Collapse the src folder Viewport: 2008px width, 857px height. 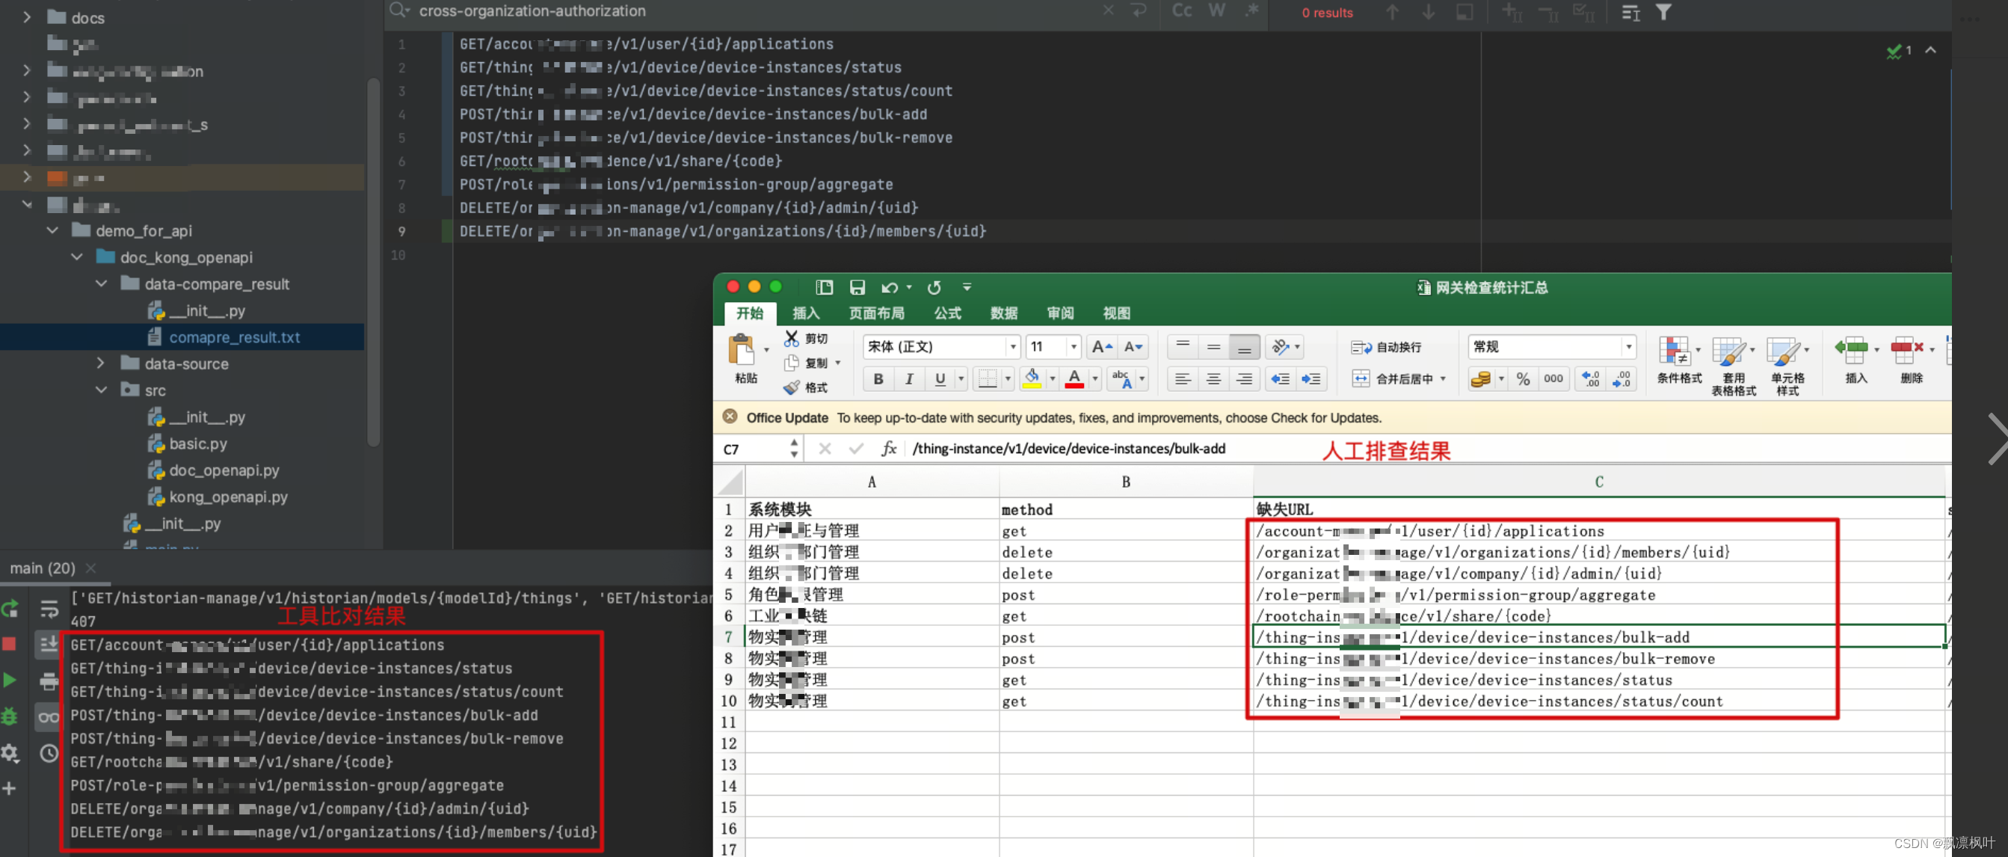point(101,390)
